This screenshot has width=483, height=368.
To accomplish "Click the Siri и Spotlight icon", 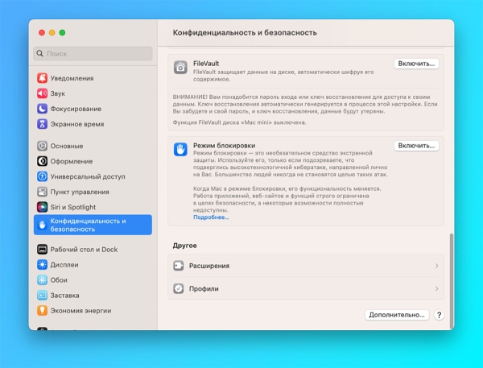I will [42, 207].
